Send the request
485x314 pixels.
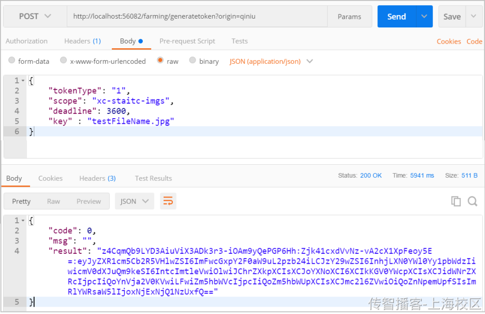click(x=396, y=17)
